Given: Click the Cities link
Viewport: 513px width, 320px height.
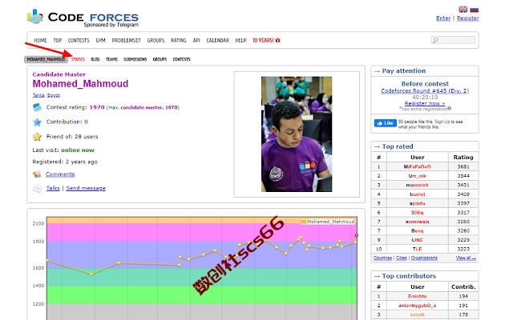Looking at the screenshot, I should point(402,258).
